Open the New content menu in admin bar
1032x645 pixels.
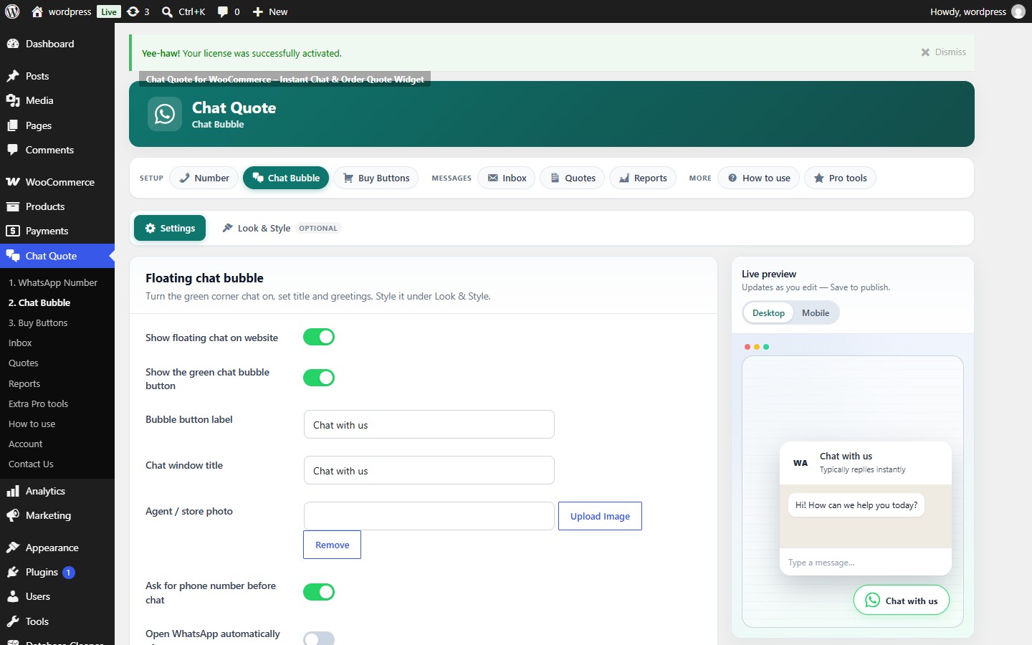270,11
